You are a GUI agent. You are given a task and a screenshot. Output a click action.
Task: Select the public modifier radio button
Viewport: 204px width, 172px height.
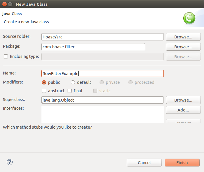pyautogui.click(x=44, y=82)
